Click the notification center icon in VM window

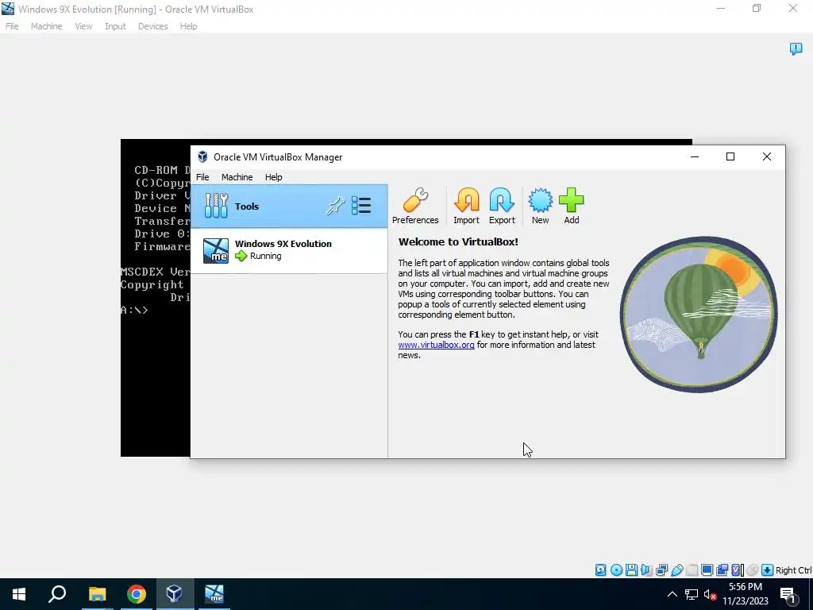coord(796,48)
